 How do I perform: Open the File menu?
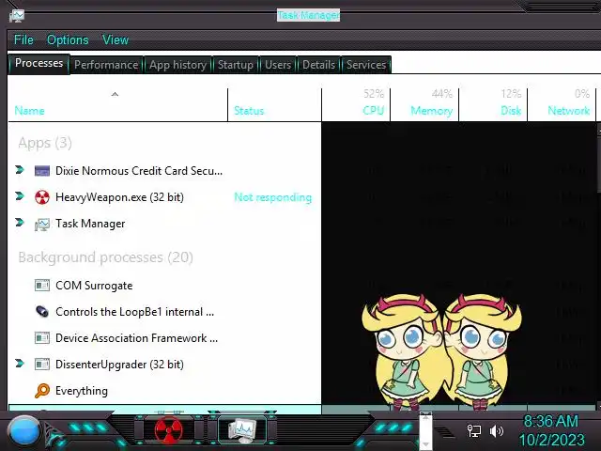coord(23,39)
